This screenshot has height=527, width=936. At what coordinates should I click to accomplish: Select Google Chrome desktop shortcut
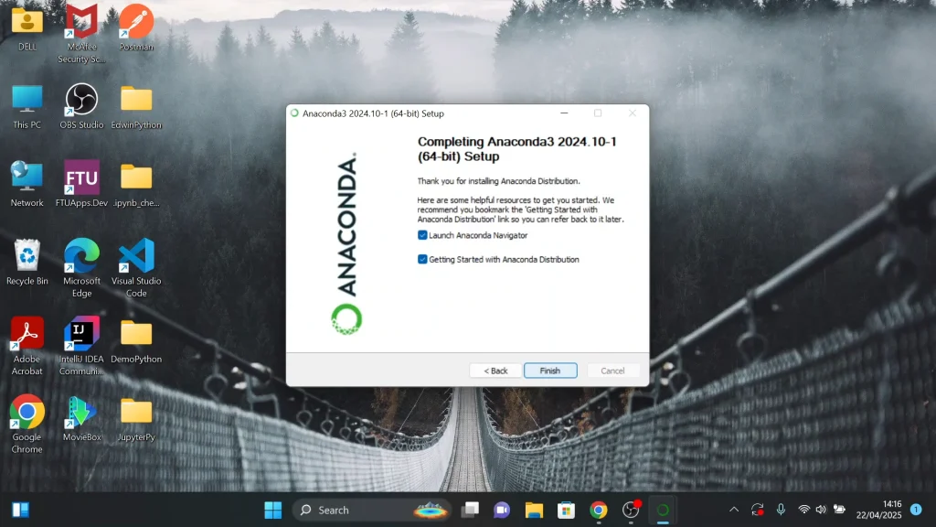click(27, 424)
